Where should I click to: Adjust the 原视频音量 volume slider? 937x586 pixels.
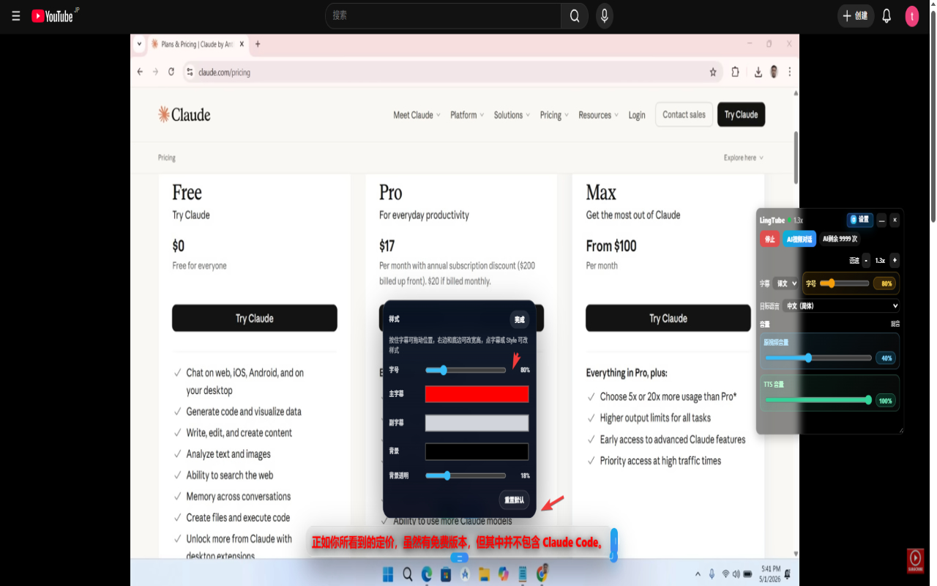click(818, 358)
